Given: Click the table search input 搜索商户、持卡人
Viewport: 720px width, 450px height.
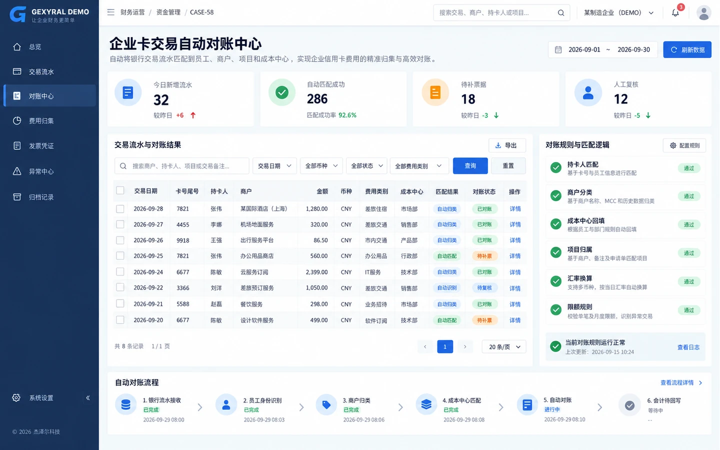Looking at the screenshot, I should [x=182, y=166].
